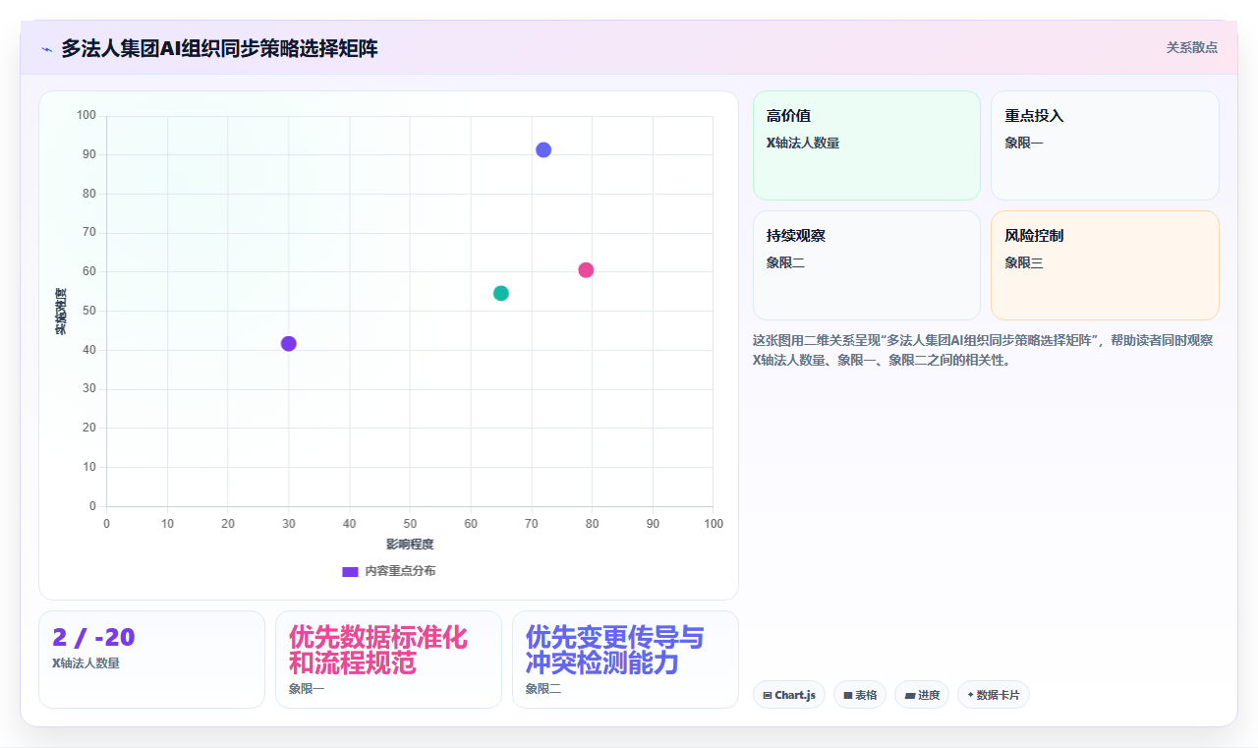This screenshot has height=748, width=1258.
Task: Select the blue data point near 90
Action: [543, 149]
